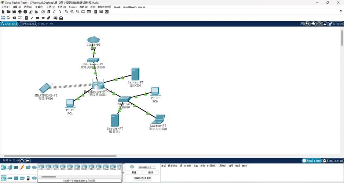Select the 4331 router model
Image resolution: width=344 pixels, height=183 pixels.
click(41, 167)
